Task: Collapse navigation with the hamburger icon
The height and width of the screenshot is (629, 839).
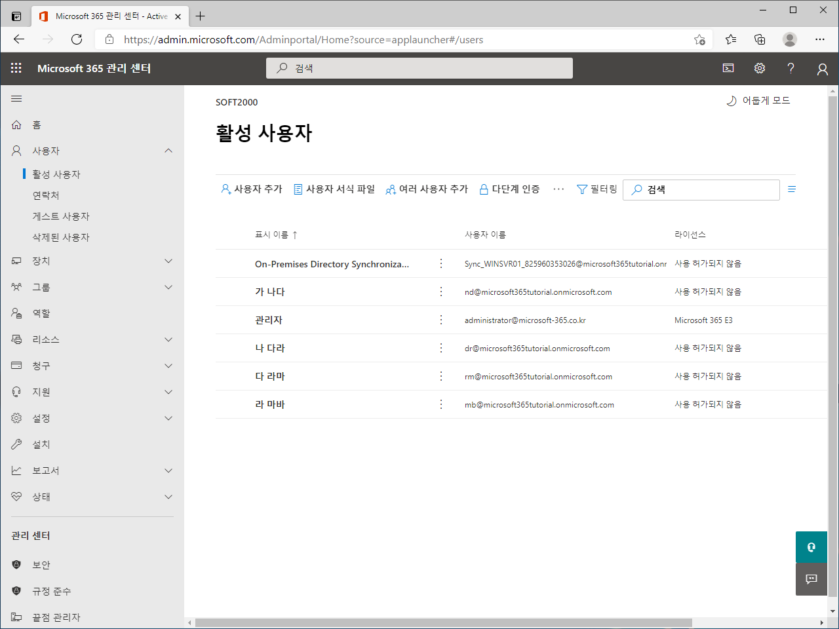Action: 16,99
